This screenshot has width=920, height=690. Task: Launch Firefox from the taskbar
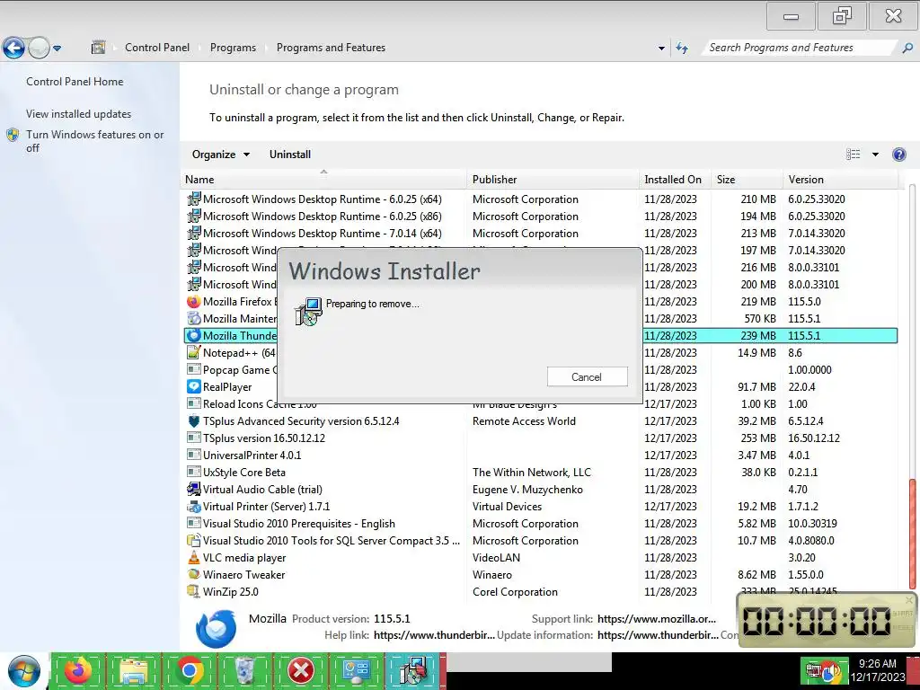click(79, 671)
